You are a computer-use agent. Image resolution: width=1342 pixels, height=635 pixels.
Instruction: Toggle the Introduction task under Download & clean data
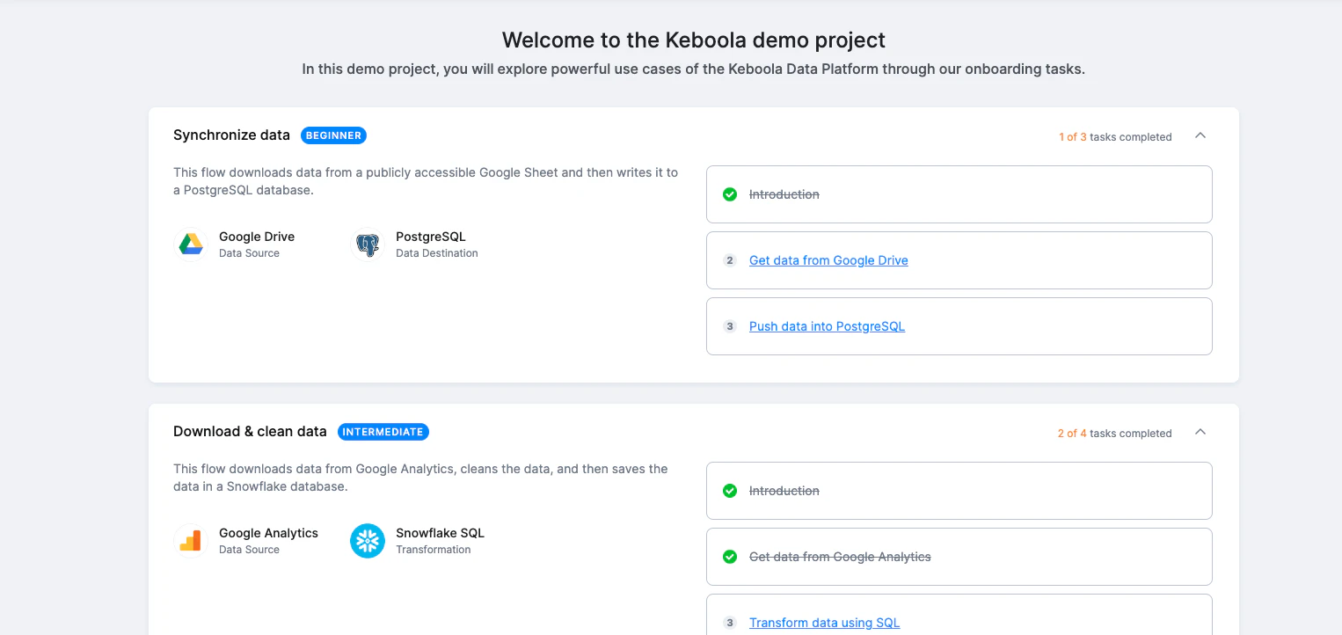pos(784,491)
